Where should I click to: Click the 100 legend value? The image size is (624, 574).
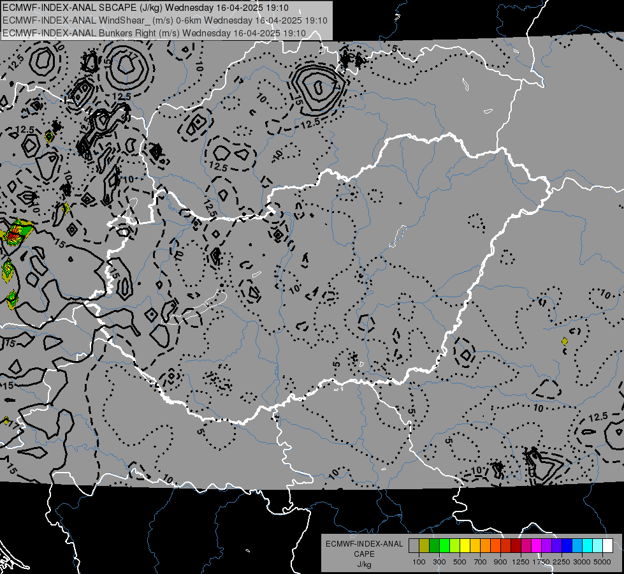click(419, 562)
